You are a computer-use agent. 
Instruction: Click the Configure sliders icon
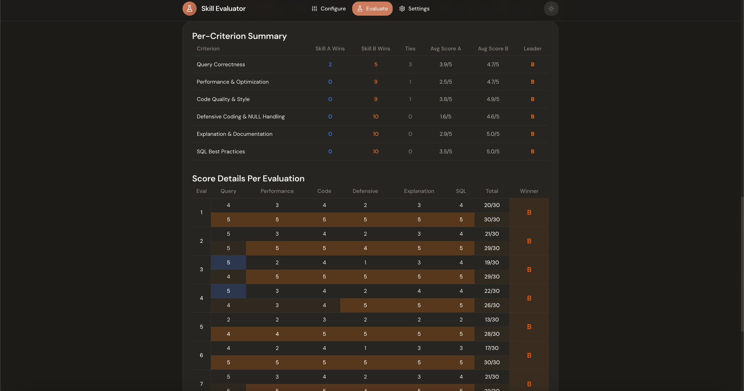[314, 9]
